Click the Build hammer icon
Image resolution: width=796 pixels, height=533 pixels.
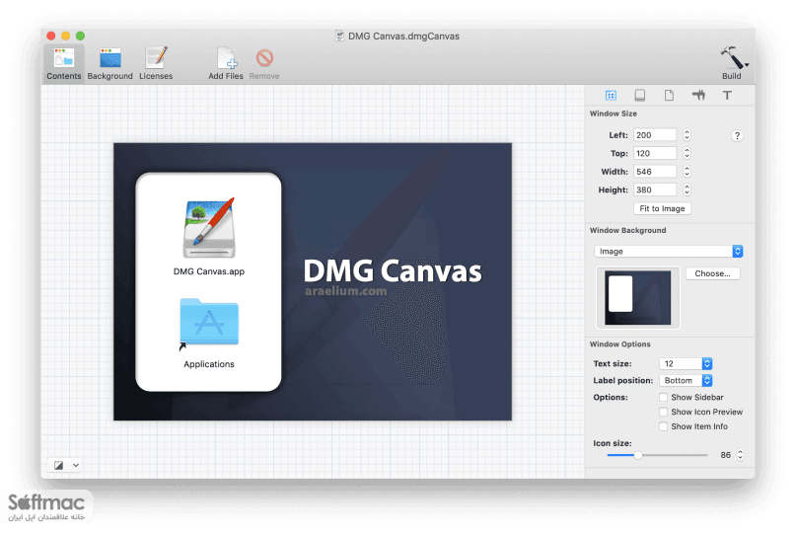pos(731,58)
